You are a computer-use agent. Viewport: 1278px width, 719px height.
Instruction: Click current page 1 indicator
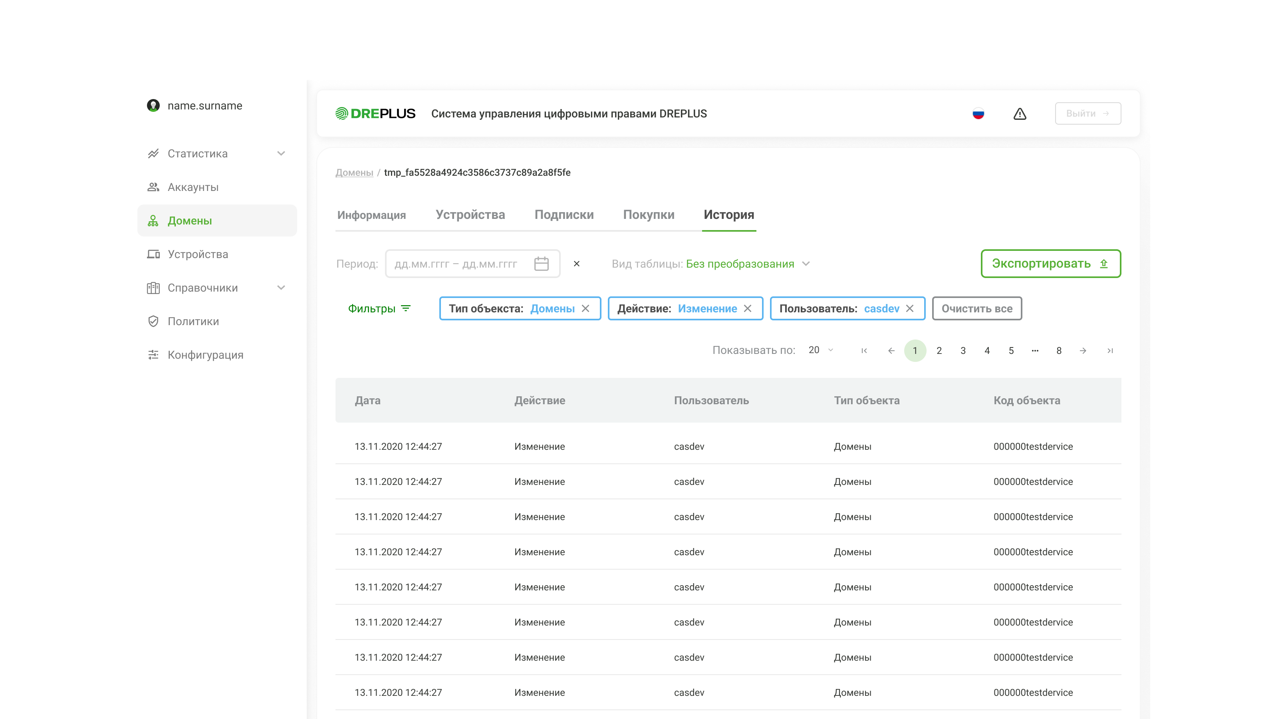coord(915,351)
